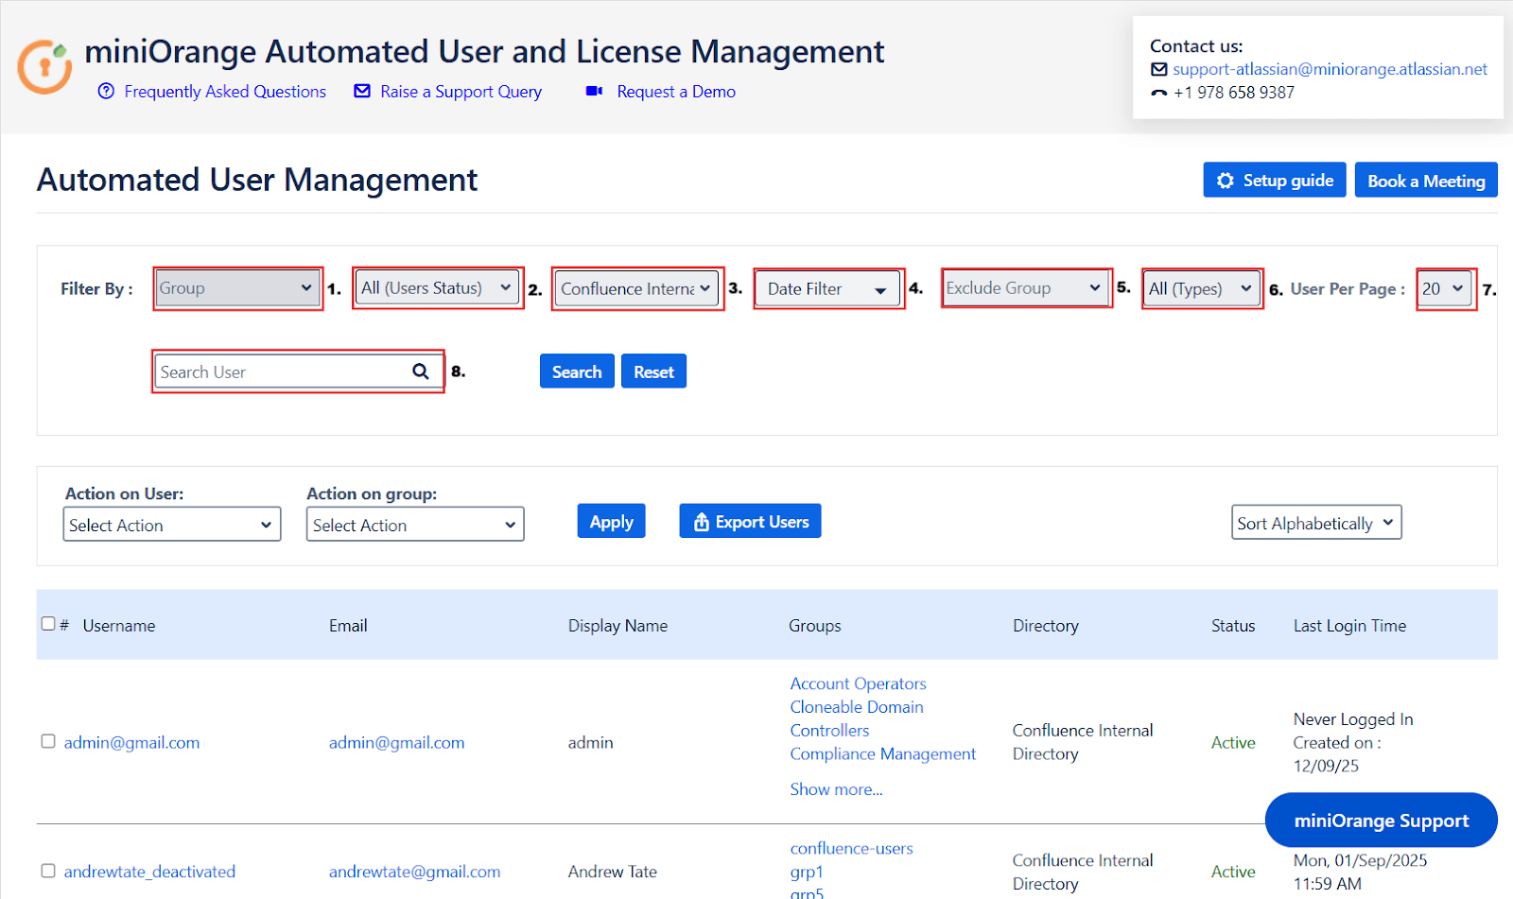The width and height of the screenshot is (1513, 899).
Task: Select the andrewtate_deactivated row checkbox
Action: point(48,871)
